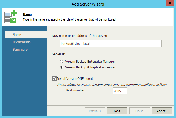The image size is (176, 118).
Task: Click the Finish button
Action: coord(139,111)
